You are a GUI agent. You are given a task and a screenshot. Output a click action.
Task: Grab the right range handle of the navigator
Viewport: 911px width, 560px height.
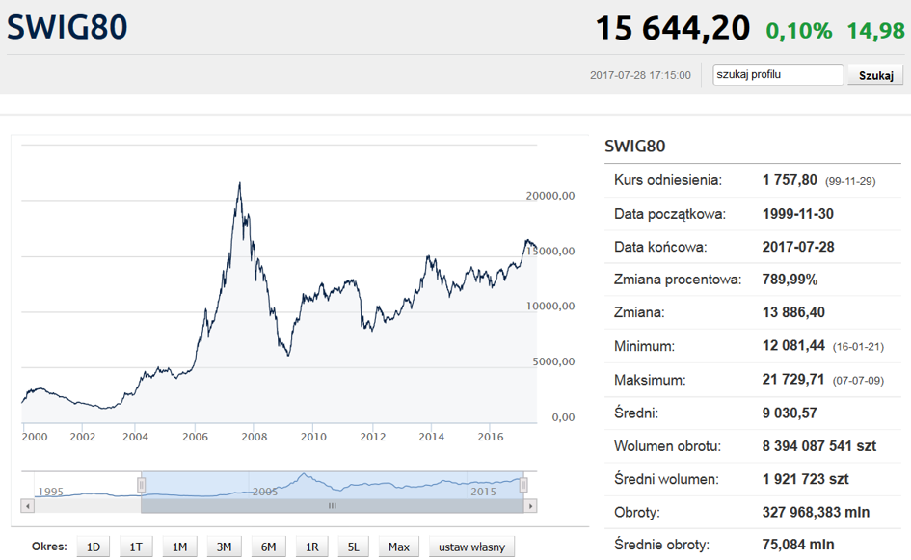(x=522, y=485)
